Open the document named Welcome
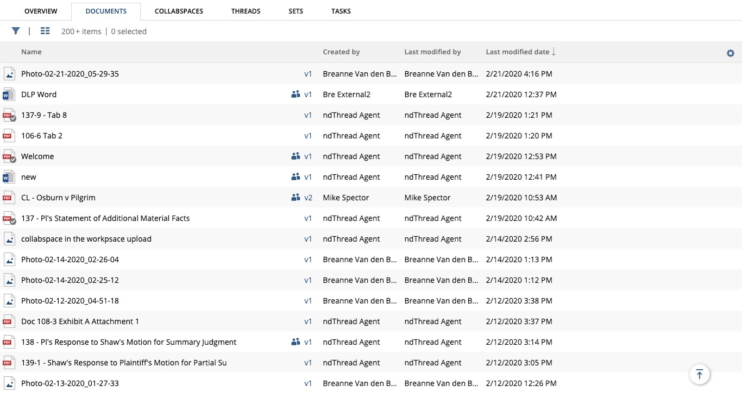 37,156
